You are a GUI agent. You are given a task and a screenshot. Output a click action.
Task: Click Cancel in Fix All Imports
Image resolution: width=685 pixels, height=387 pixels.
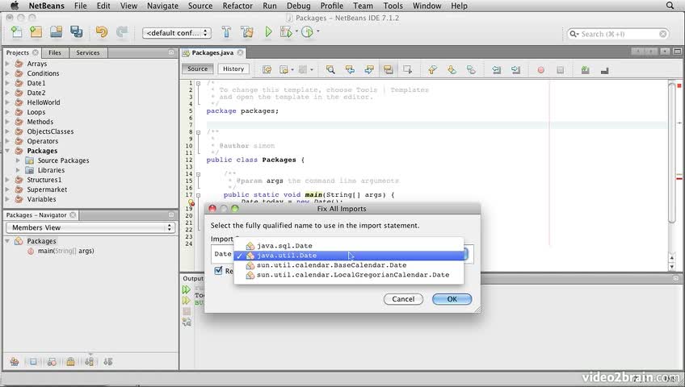point(403,299)
